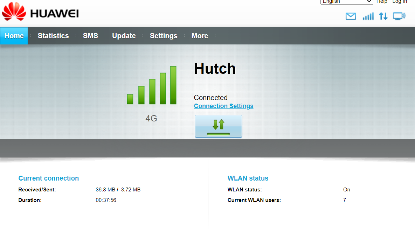The image size is (415, 232).
Task: Open the SMS envelope icon
Action: 351,16
